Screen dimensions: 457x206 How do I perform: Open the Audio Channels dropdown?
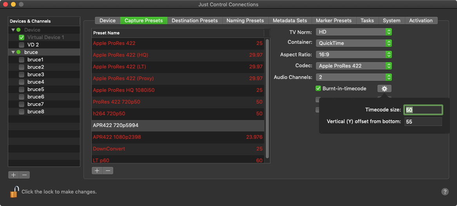coord(354,77)
